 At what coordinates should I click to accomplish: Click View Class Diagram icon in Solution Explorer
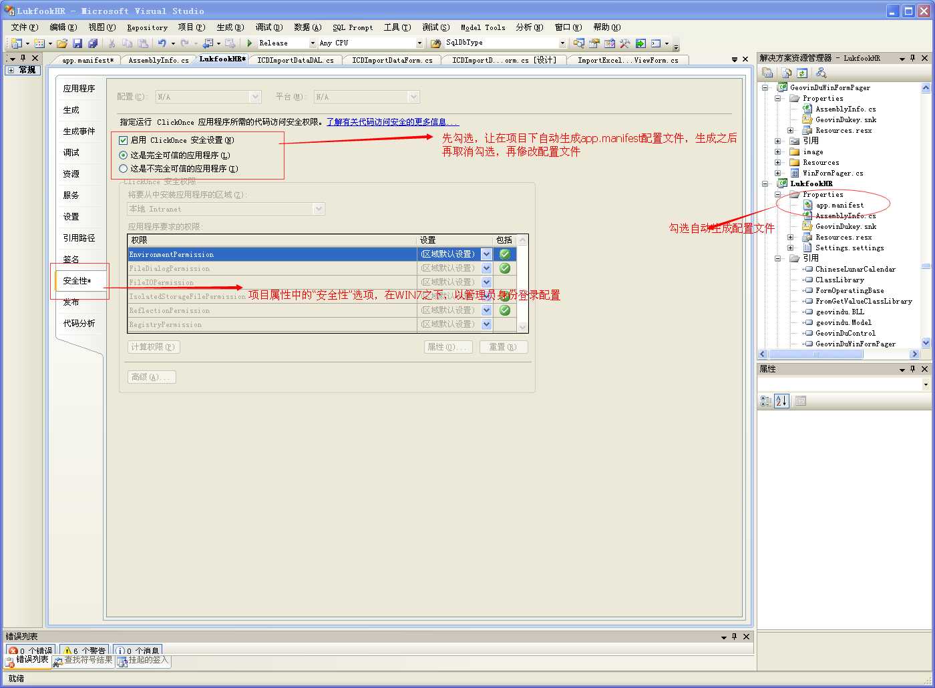point(821,73)
